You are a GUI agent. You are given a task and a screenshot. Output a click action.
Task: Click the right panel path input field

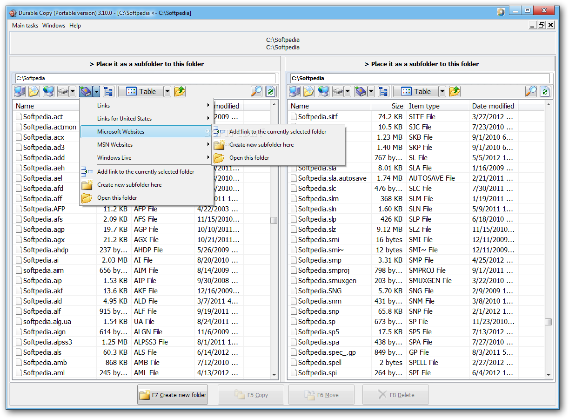(420, 78)
